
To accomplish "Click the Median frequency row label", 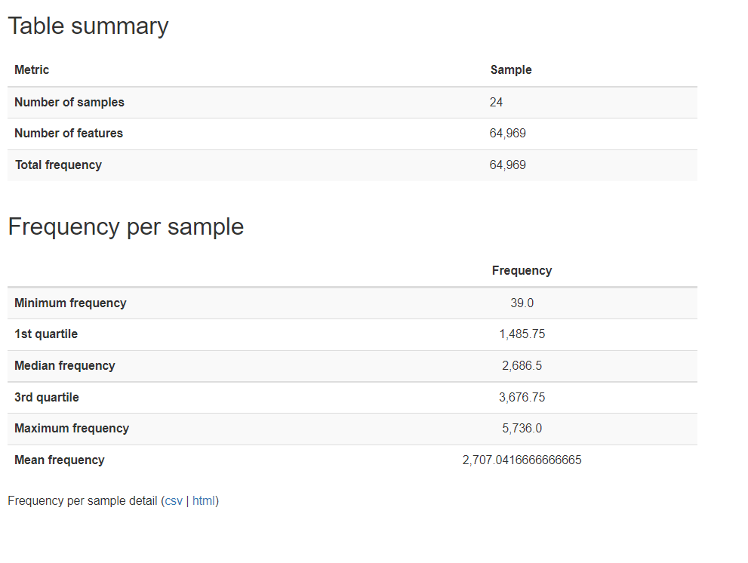I will 65,366.
